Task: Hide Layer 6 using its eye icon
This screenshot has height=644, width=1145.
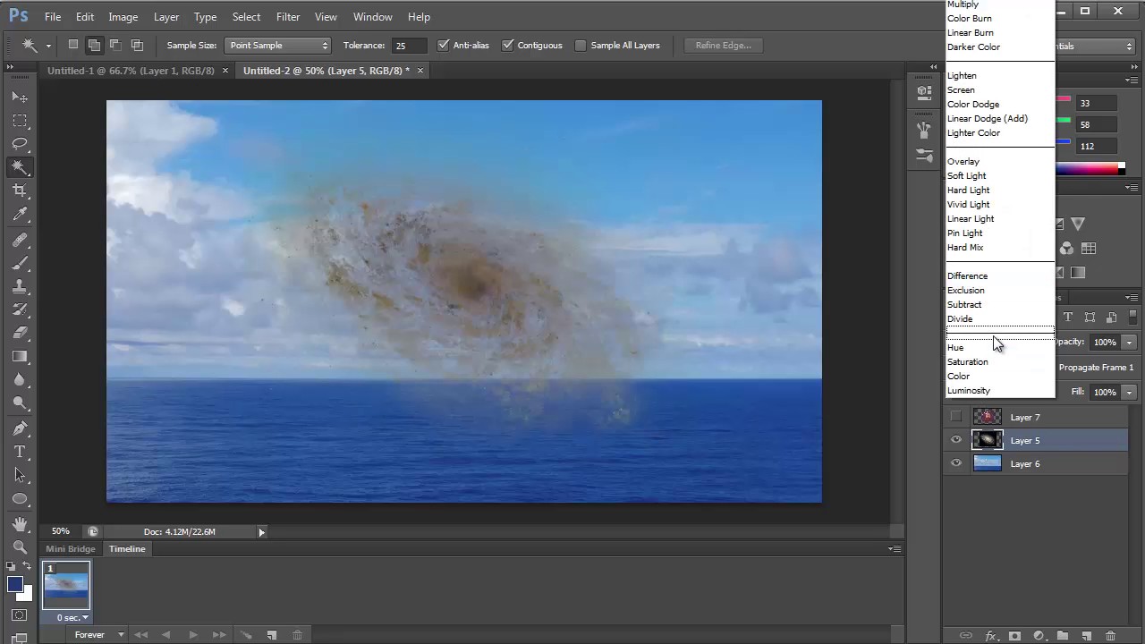Action: pyautogui.click(x=956, y=463)
